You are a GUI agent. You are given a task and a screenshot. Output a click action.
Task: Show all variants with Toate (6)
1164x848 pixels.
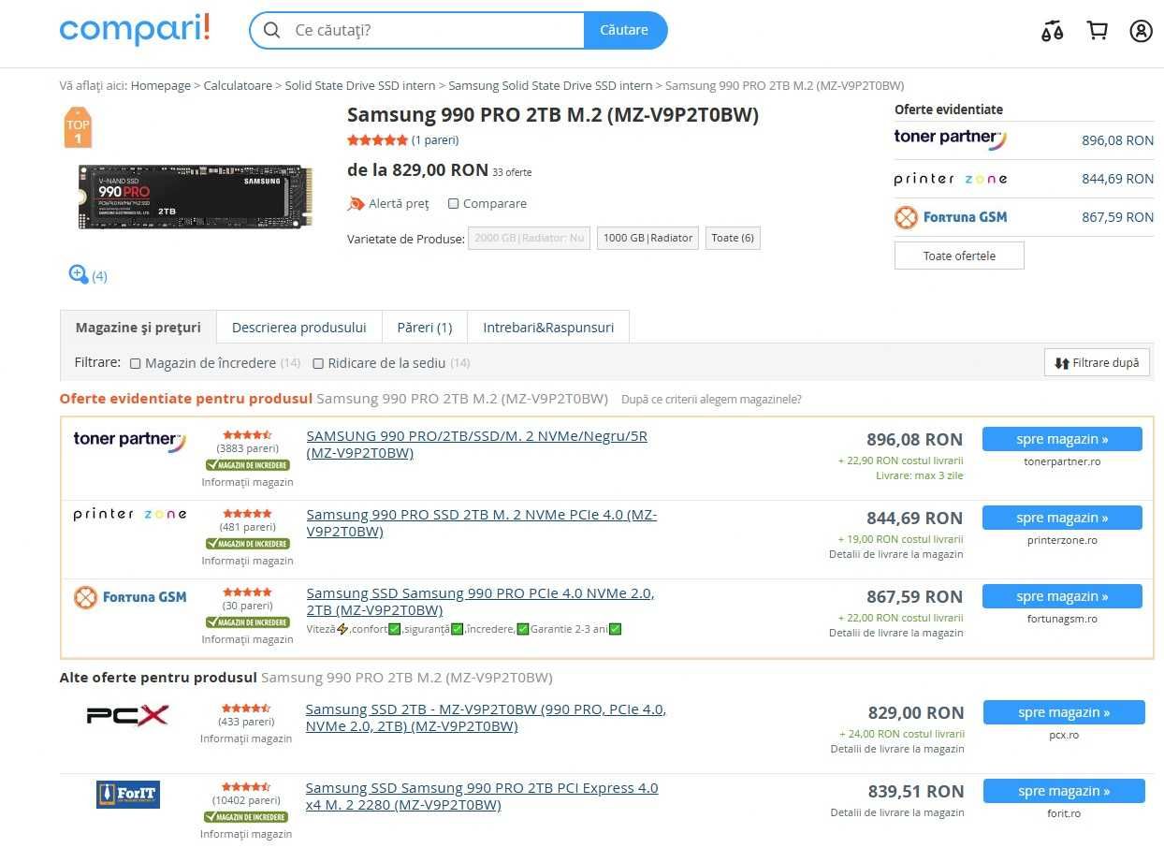pyautogui.click(x=733, y=238)
